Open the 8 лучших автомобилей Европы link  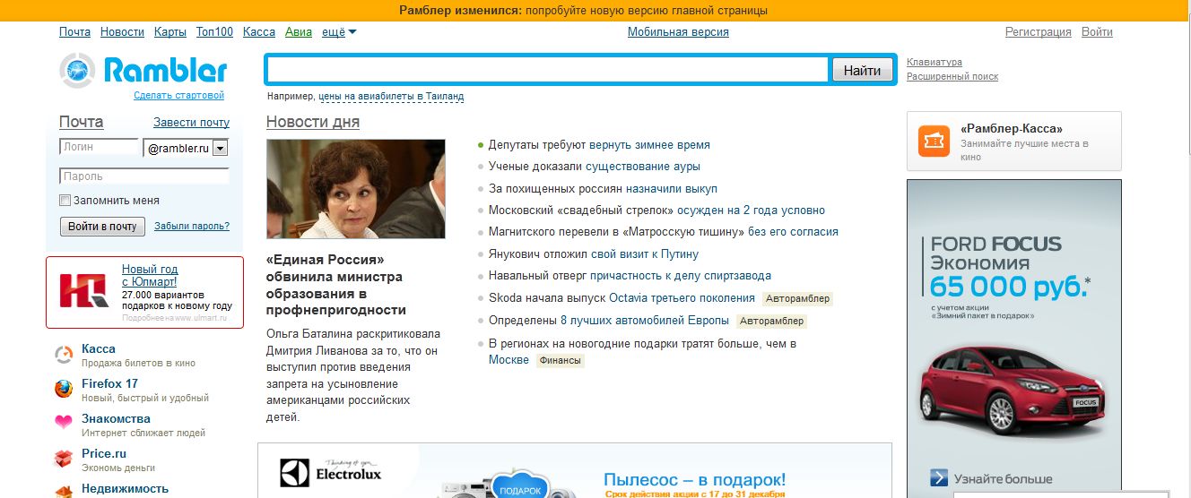[x=645, y=321]
